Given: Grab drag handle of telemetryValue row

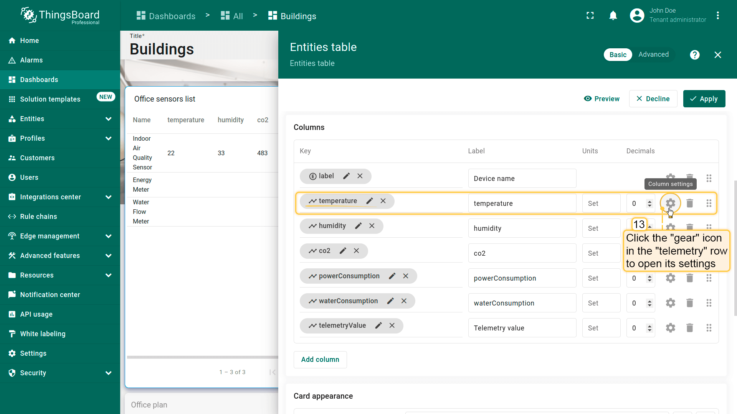Looking at the screenshot, I should (709, 328).
